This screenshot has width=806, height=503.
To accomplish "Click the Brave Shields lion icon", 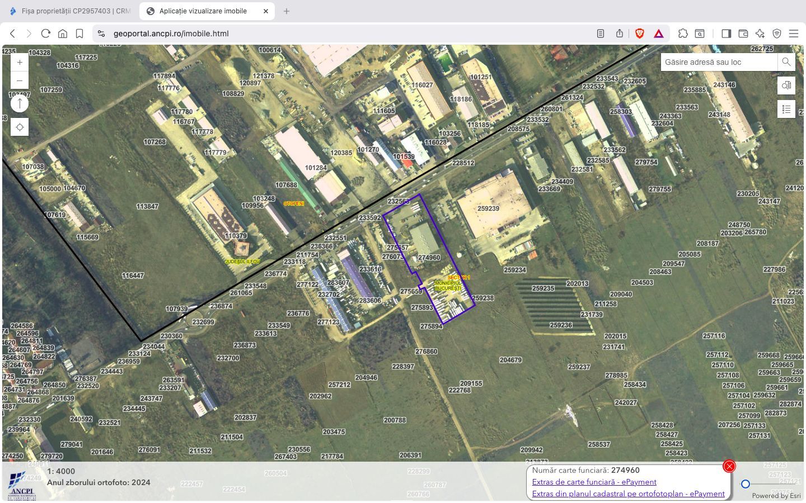I will coord(640,34).
